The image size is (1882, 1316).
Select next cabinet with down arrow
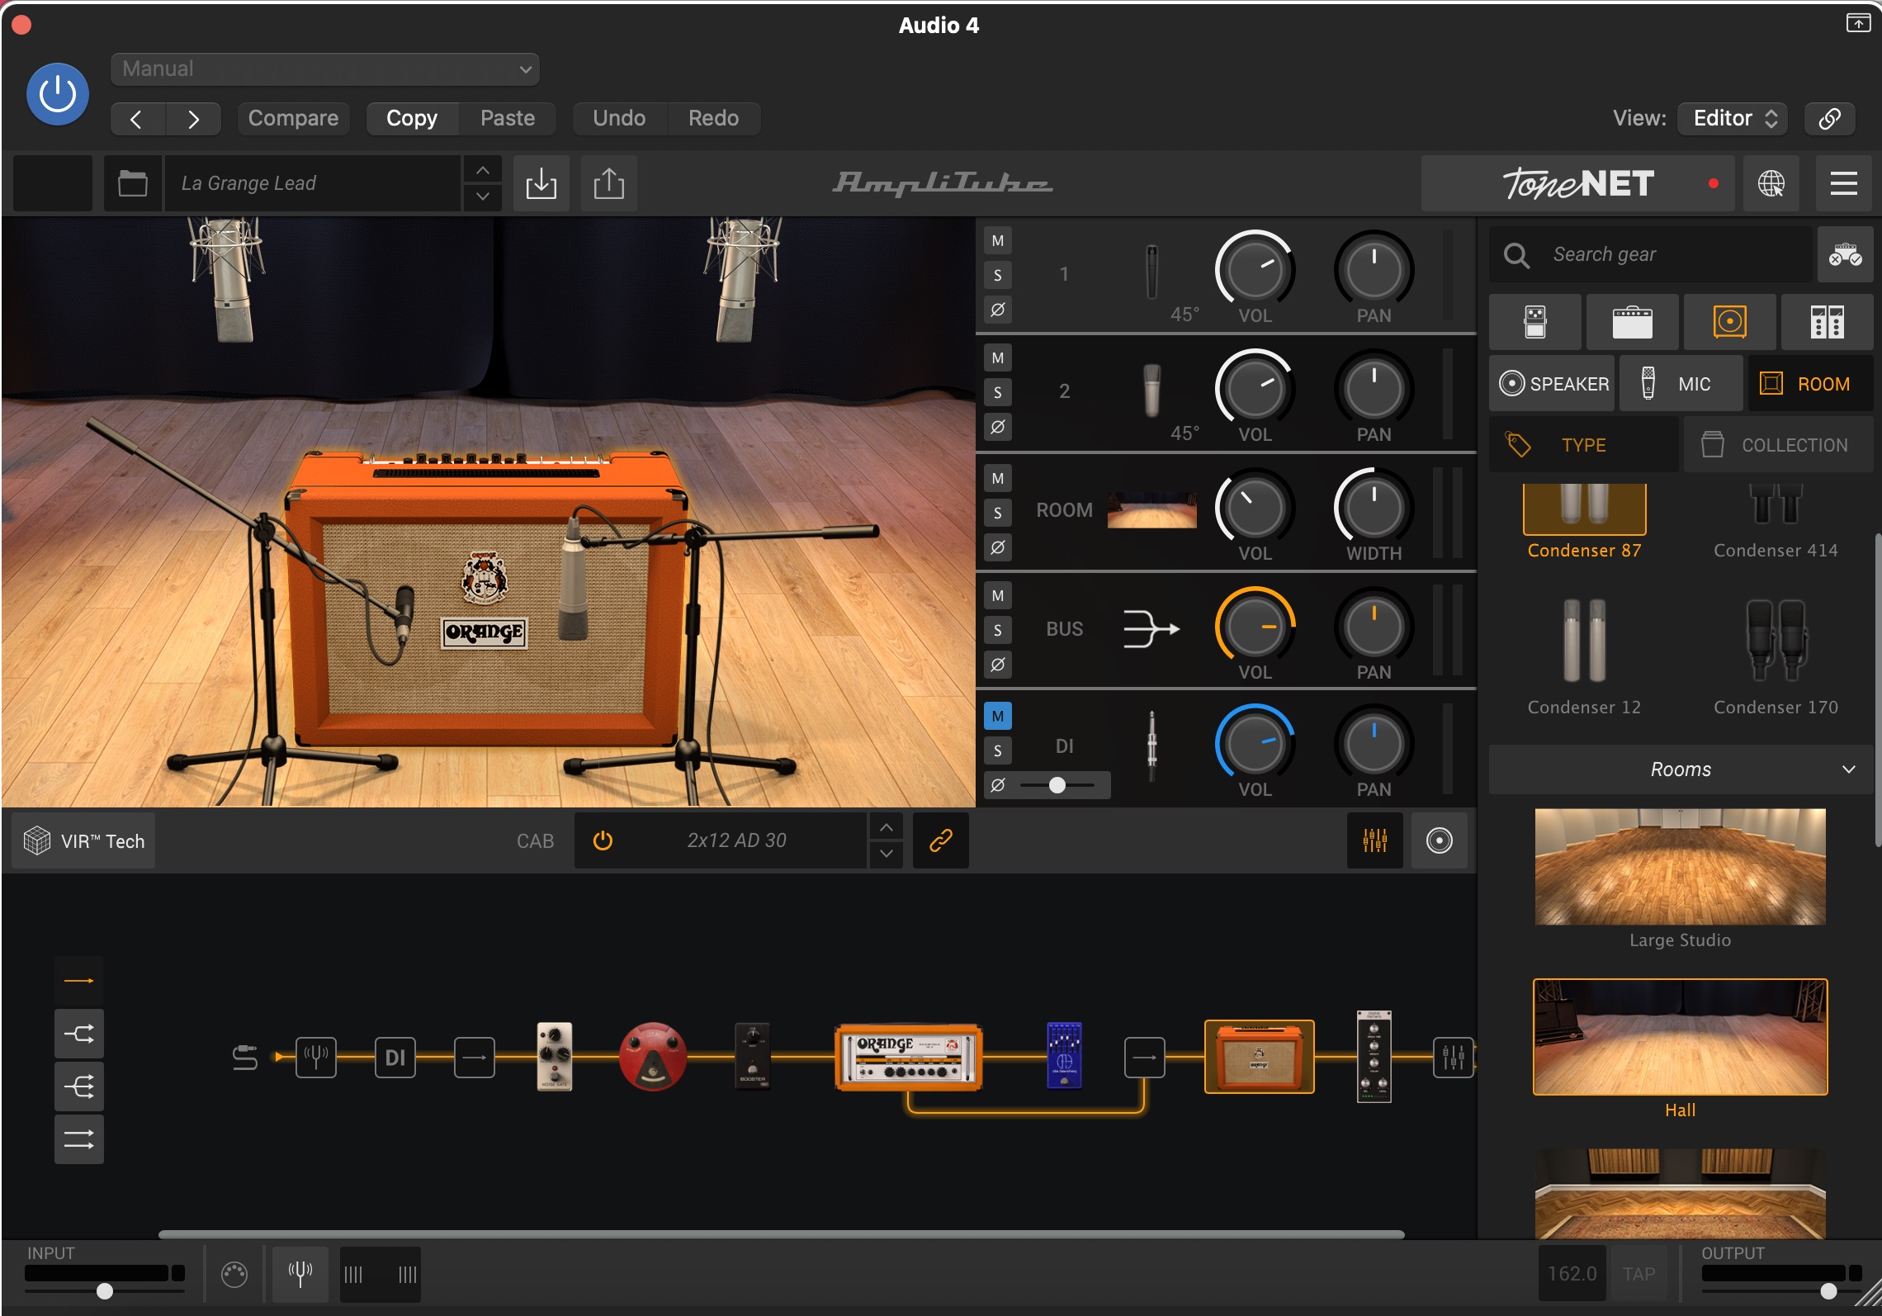886,854
